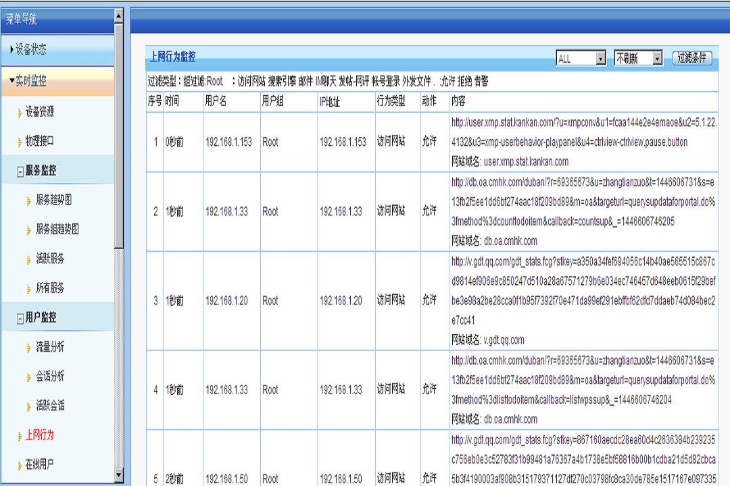Open 在线用户 in the sidebar
The width and height of the screenshot is (730, 486).
tap(39, 464)
